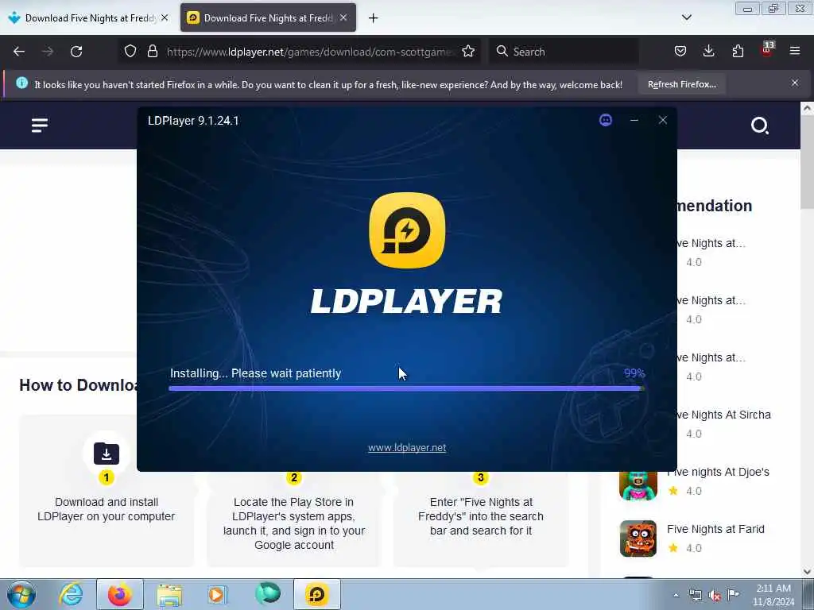Click the step 1 download folder icon
The image size is (814, 610).
107,454
